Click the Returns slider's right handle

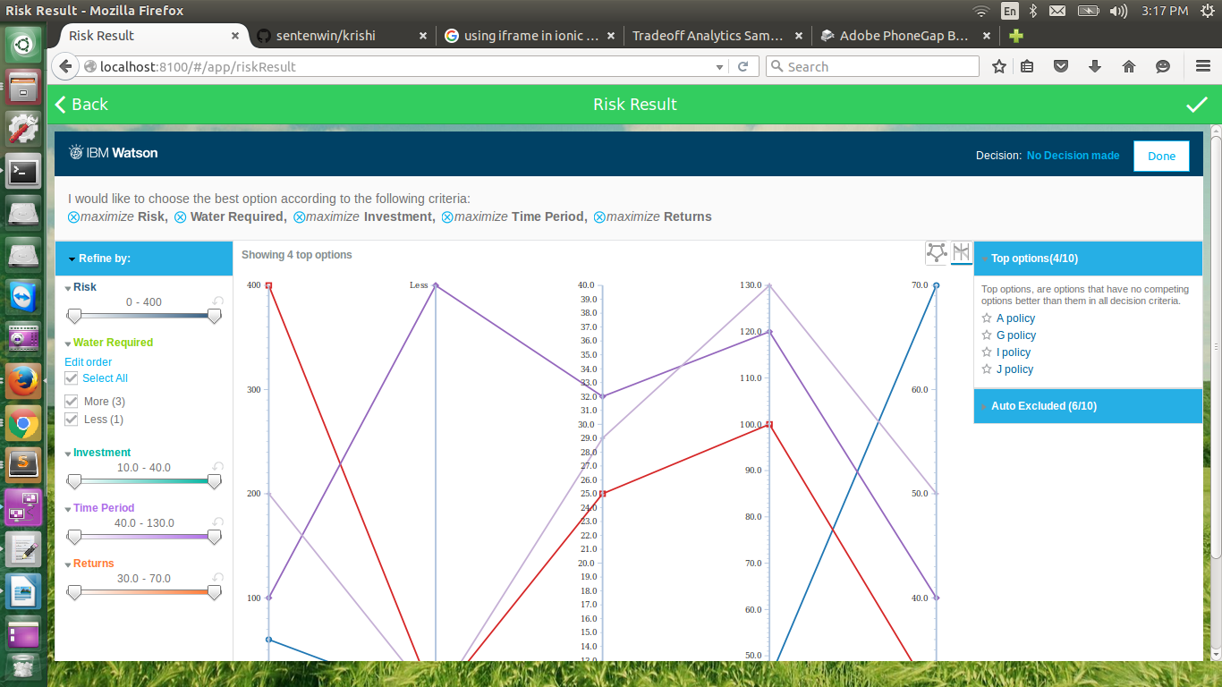tap(214, 592)
